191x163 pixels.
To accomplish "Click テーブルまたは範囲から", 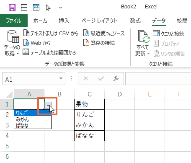I will tap(49, 52).
